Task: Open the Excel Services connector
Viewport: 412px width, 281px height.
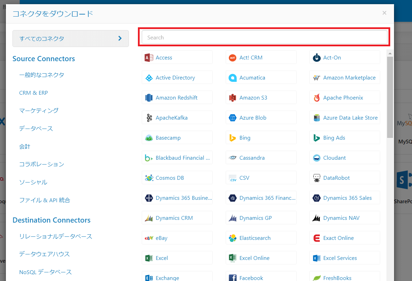Action: point(345,258)
